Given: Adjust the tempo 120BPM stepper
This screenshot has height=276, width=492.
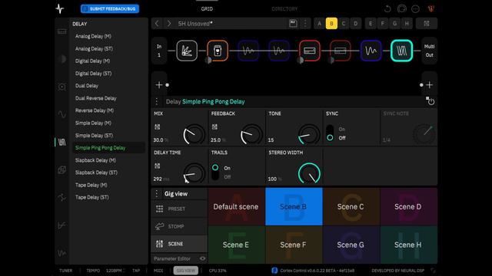Looking at the screenshot, I should (x=115, y=271).
